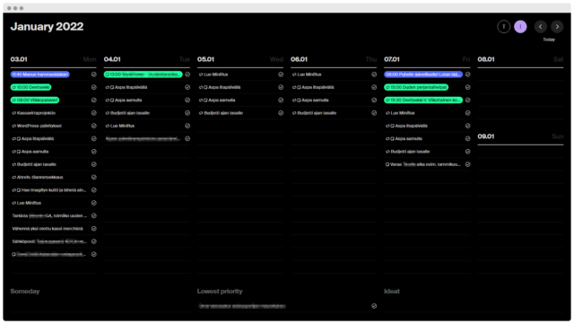
Task: Complete Friday's 15:00 Duden perjantaihelpat task
Action: pos(468,87)
